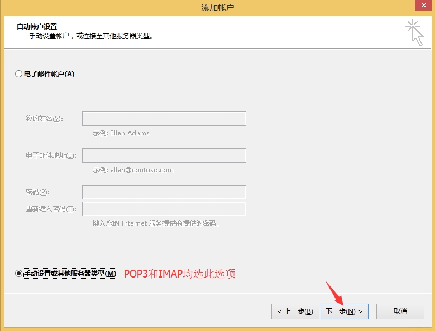The height and width of the screenshot is (331, 435).
Task: Click the 电子邮件地址 input field
Action: [x=164, y=155]
